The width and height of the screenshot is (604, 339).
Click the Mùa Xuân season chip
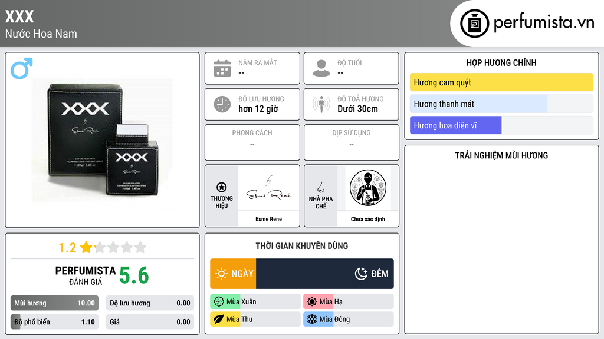pos(255,302)
